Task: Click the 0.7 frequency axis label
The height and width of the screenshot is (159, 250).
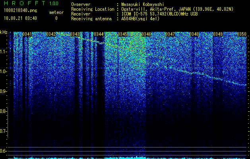Action: click(x=3, y=131)
